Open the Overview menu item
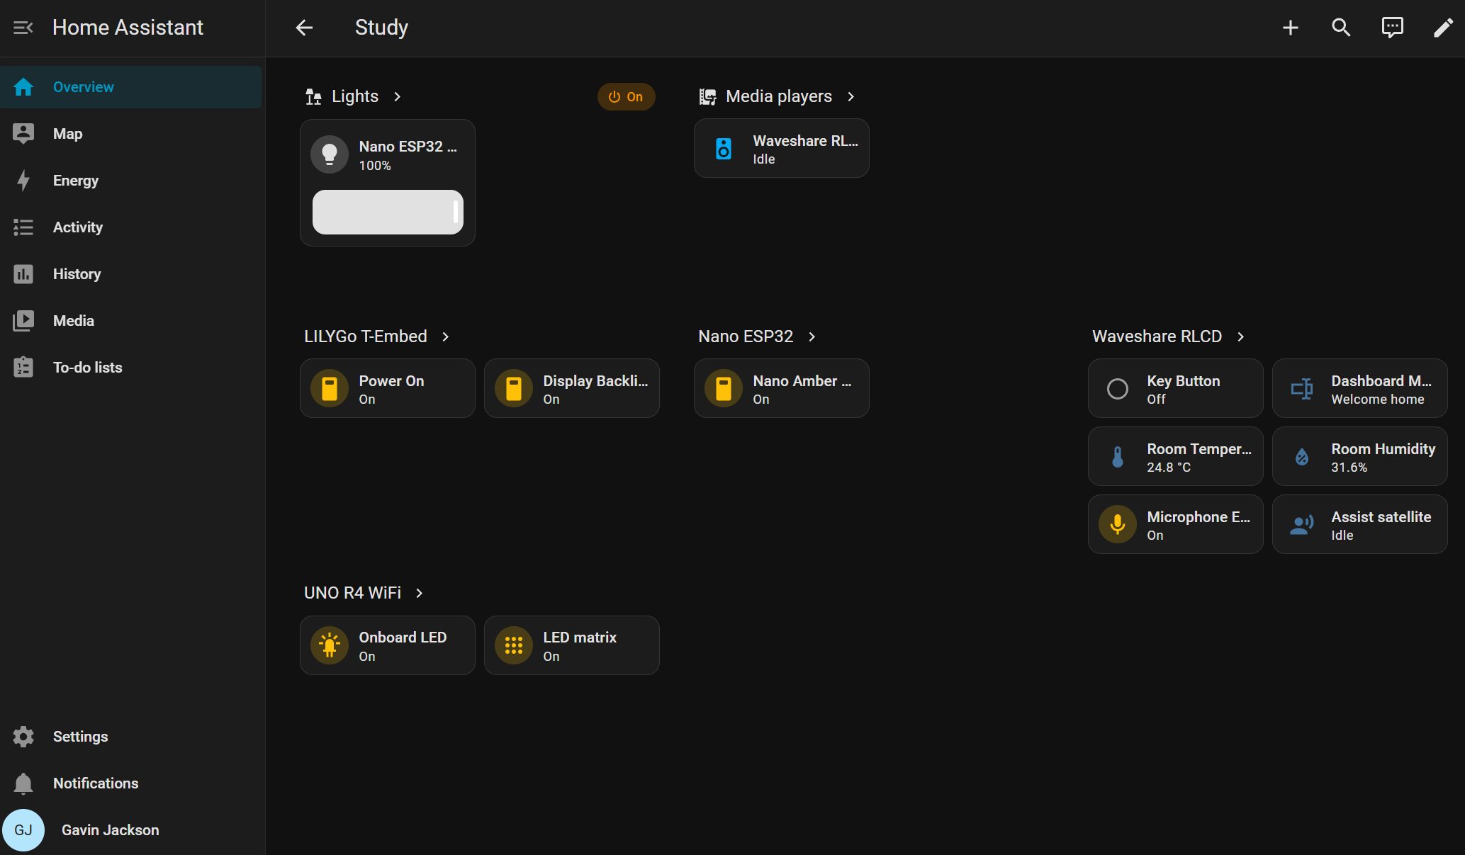1465x855 pixels. [131, 87]
